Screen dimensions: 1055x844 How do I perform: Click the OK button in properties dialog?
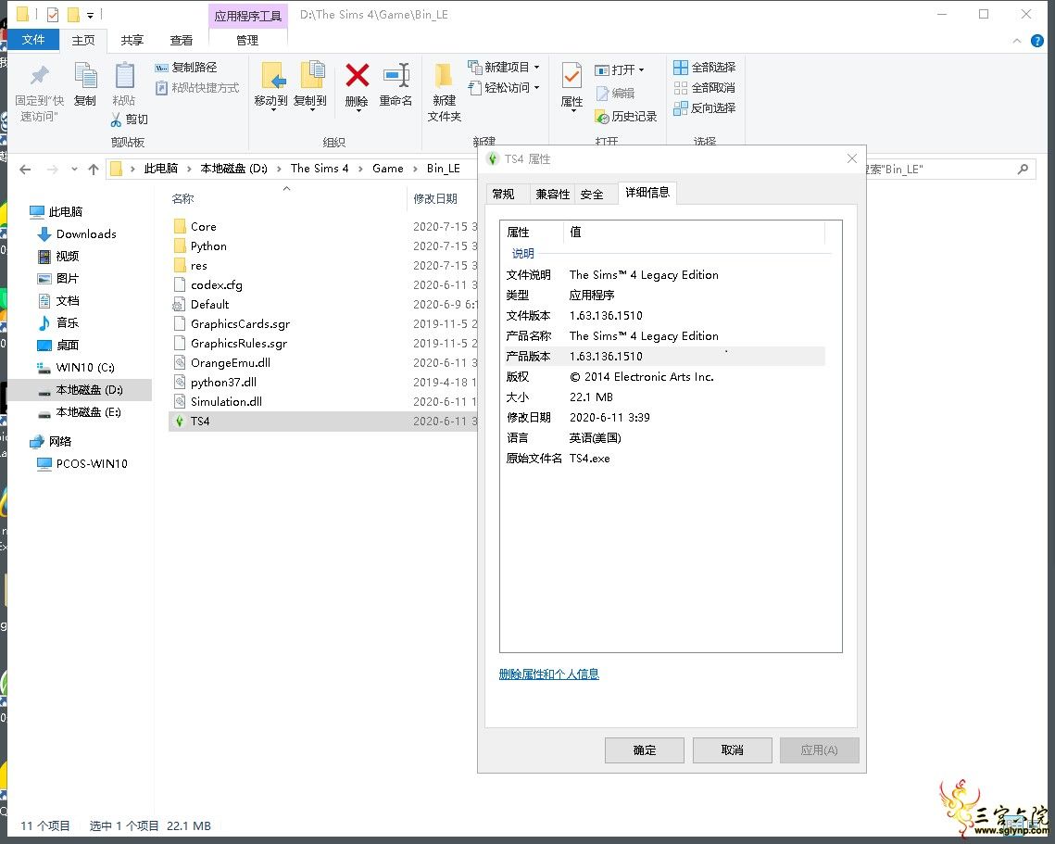[x=644, y=750]
